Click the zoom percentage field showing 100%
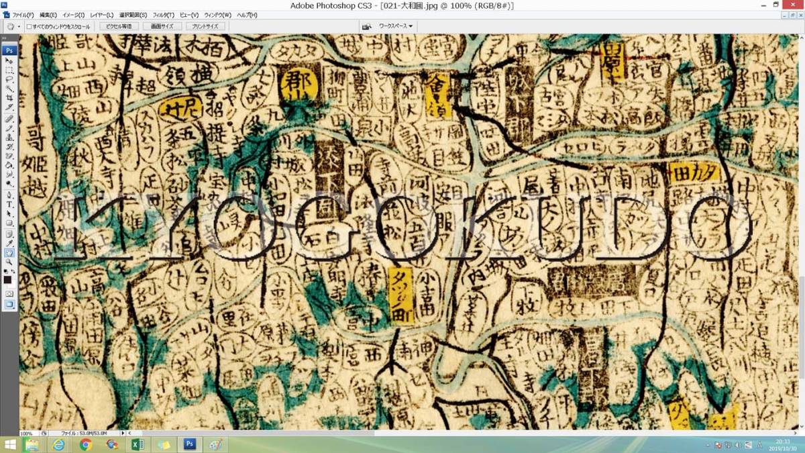 (28, 434)
